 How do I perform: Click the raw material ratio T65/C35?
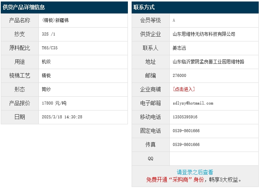(50, 48)
